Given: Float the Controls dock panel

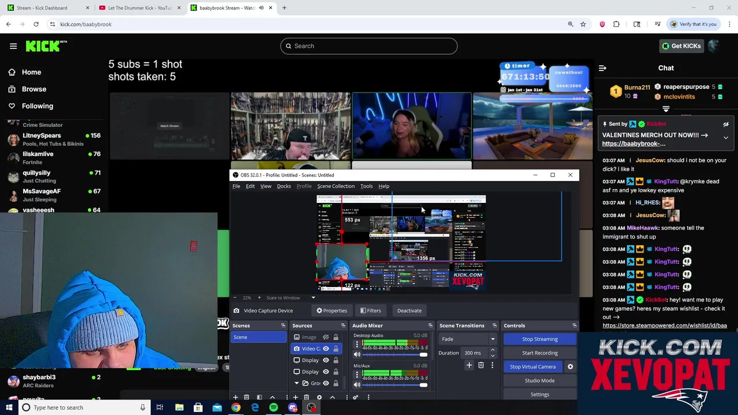Looking at the screenshot, I should click(x=574, y=326).
